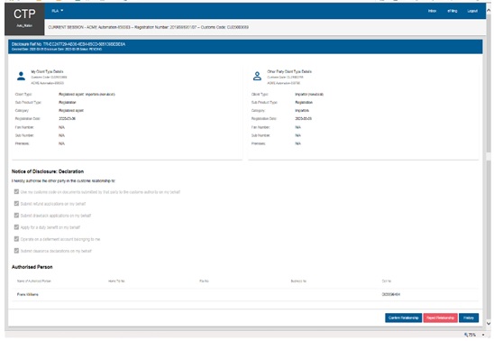This screenshot has height=341, width=494.
Task: Click the History button
Action: coord(469,318)
